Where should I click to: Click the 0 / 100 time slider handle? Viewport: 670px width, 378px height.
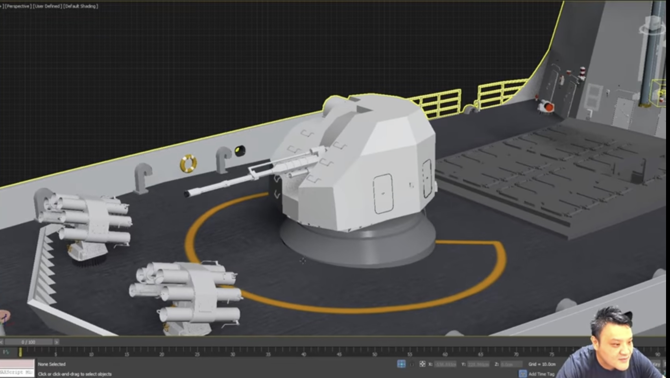28,342
